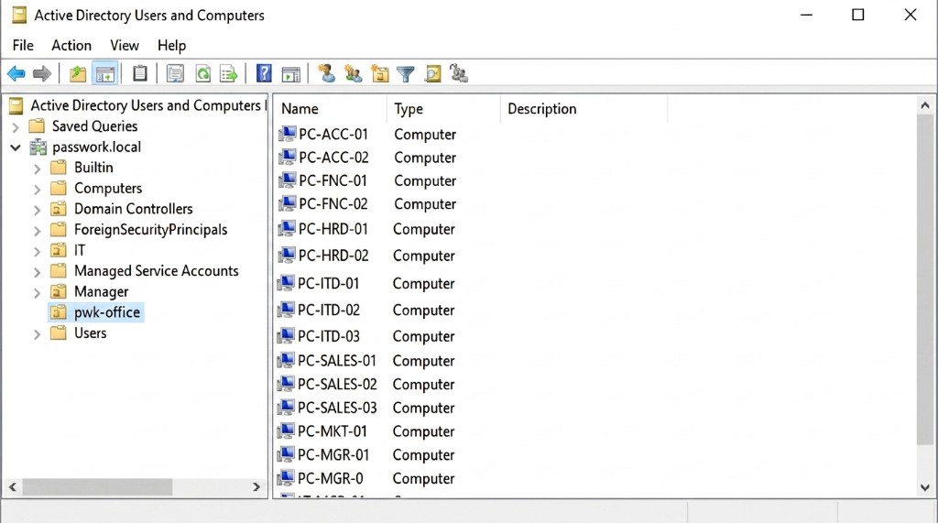Screen dimensions: 938x523
Task: Select the Builtin tree item label
Action: [93, 168]
